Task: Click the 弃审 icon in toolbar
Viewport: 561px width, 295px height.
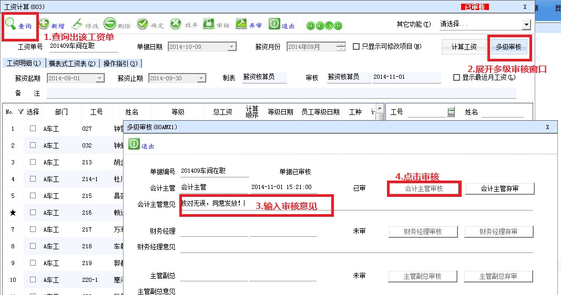Action: pos(241,24)
